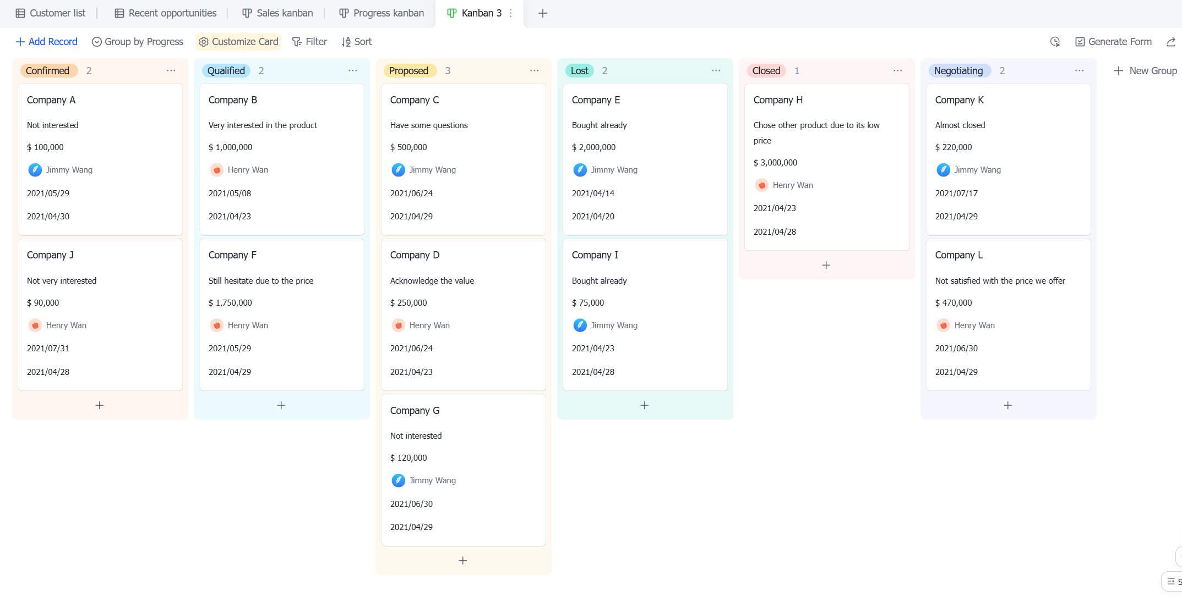Image resolution: width=1182 pixels, height=602 pixels.
Task: Click date "2021/07/31" on Company J card
Action: tap(48, 349)
